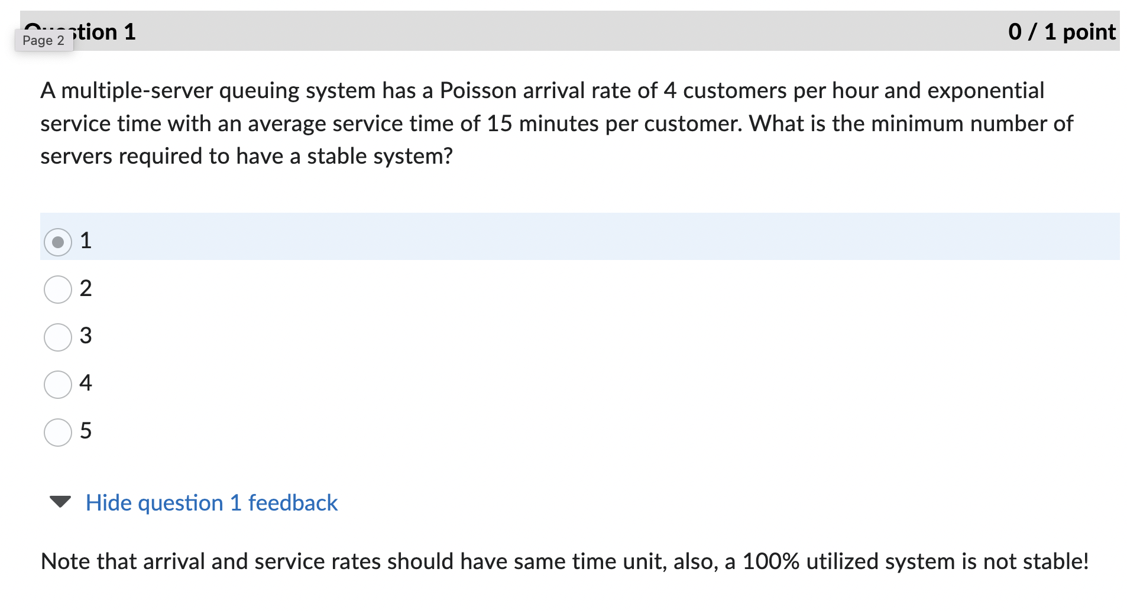Select answer choice 3

pyautogui.click(x=57, y=337)
